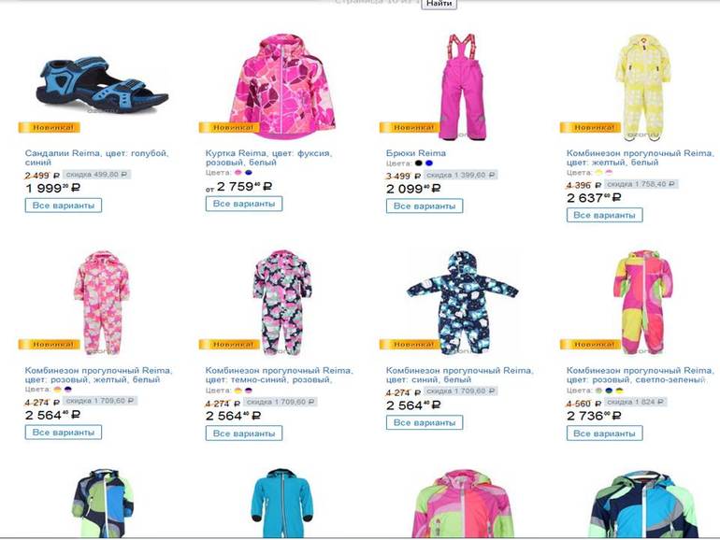Image resolution: width=720 pixels, height=540 pixels.
Task: Click 'Все варианты' under Куртка Reima
Action: [244, 204]
